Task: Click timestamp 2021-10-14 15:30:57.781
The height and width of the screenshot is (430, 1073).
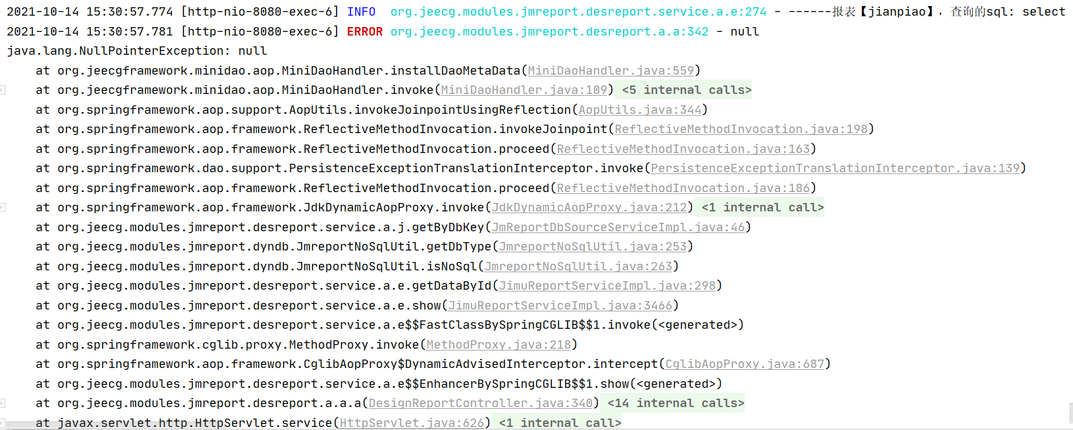Action: [x=90, y=31]
